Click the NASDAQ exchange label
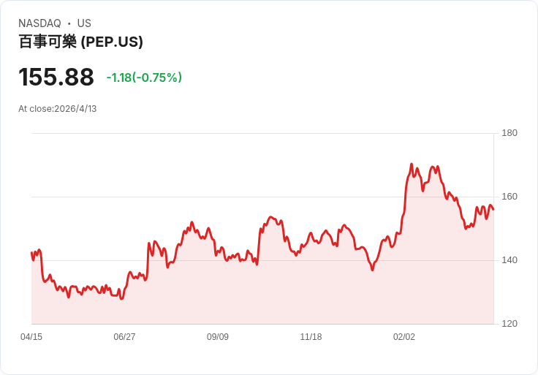The image size is (538, 375). click(39, 23)
